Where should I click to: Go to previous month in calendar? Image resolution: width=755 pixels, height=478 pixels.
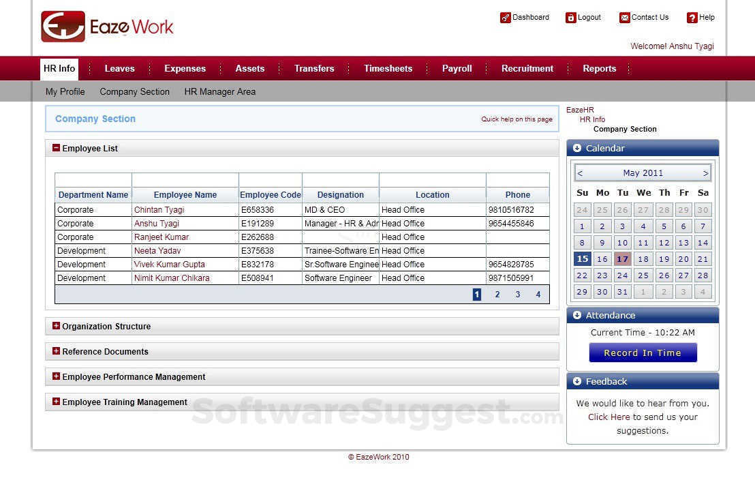[x=580, y=173]
